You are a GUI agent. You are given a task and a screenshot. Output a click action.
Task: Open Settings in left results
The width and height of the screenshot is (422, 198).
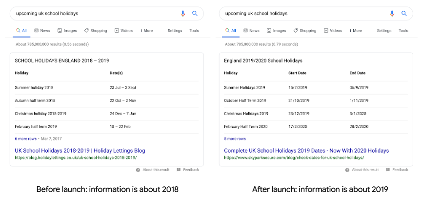click(175, 31)
